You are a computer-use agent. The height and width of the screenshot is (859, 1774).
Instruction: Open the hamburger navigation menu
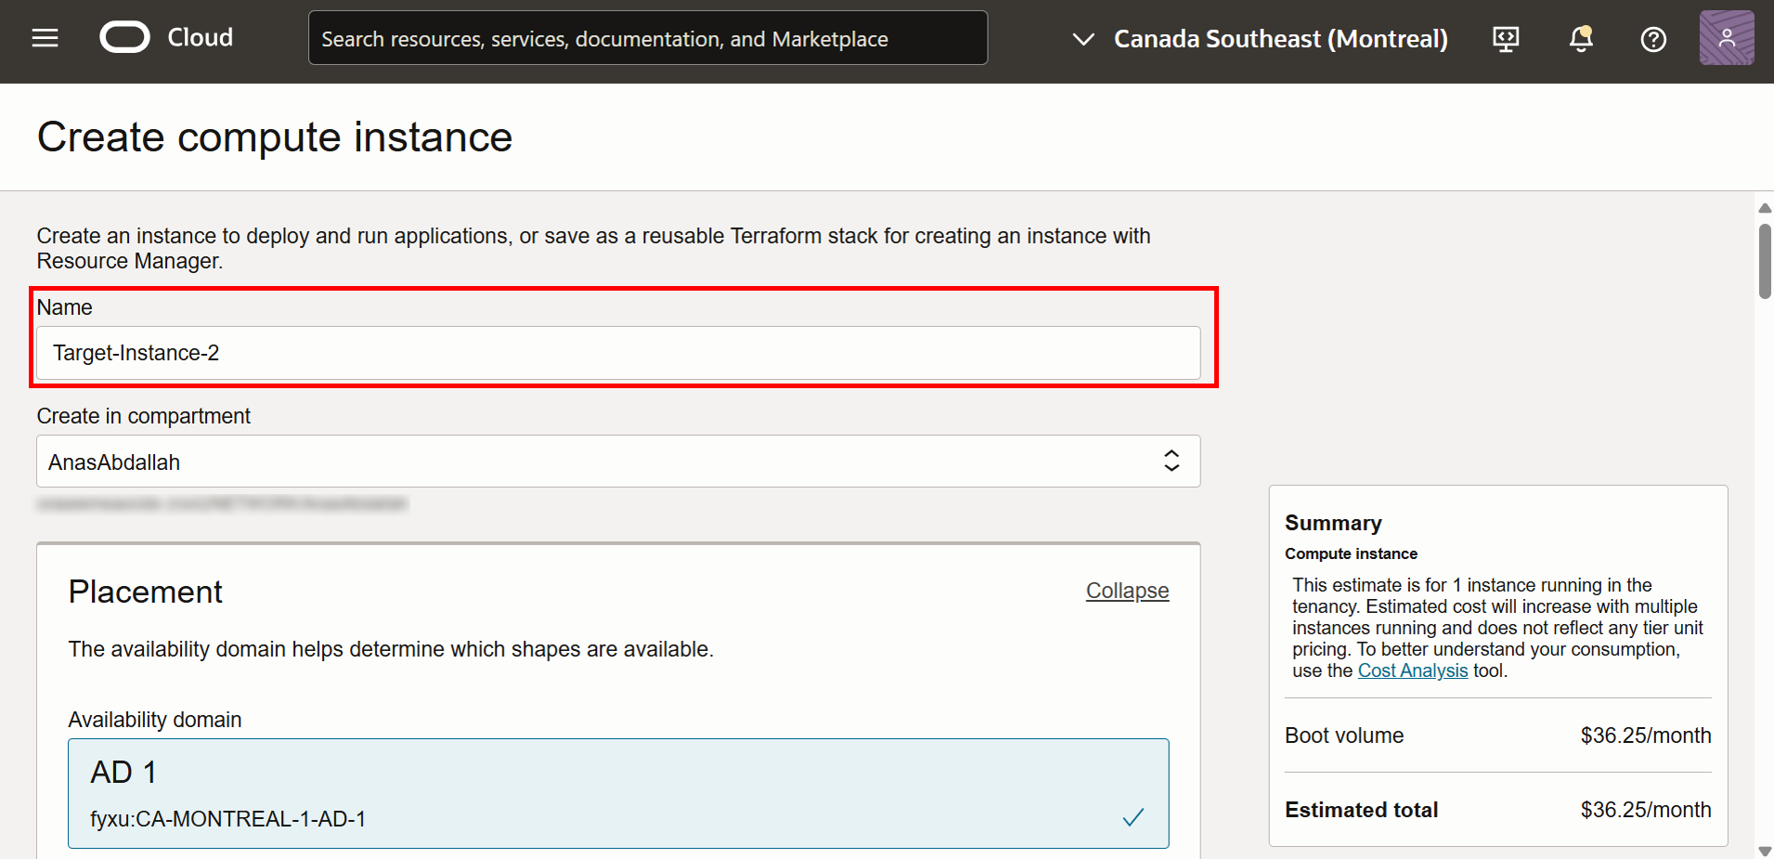45,38
